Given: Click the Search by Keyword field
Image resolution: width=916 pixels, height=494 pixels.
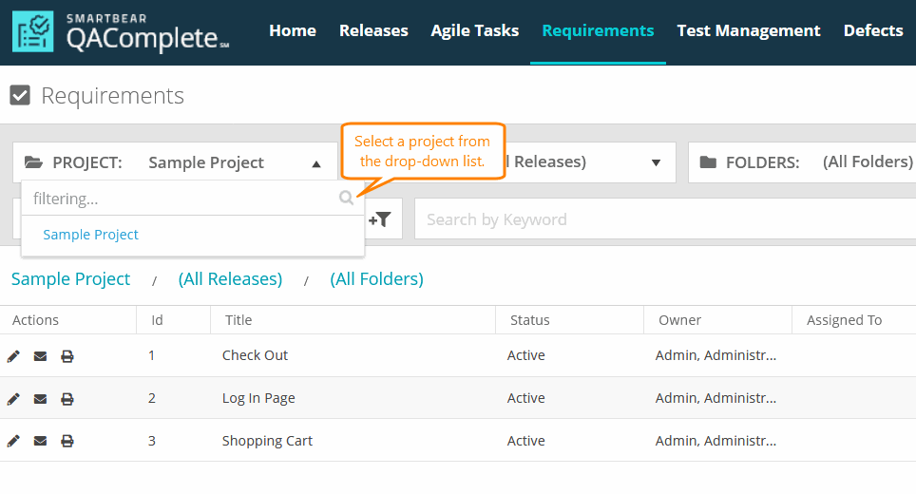Looking at the screenshot, I should coord(665,219).
